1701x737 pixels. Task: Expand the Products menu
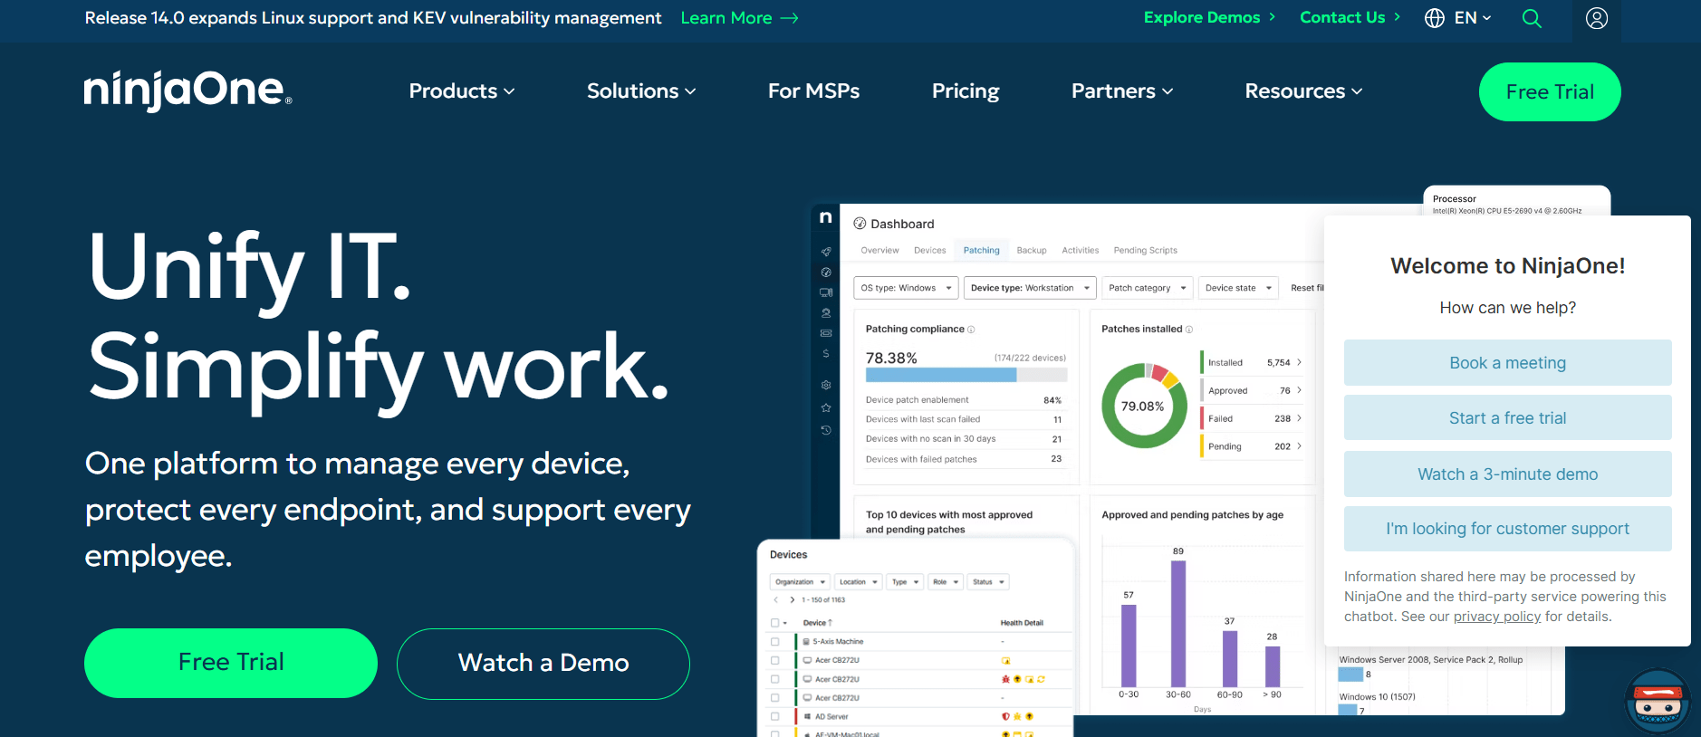(462, 91)
